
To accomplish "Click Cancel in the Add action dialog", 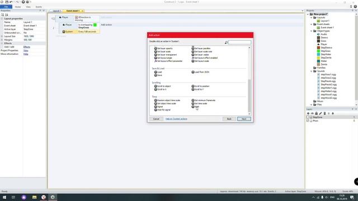I will 156,119.
